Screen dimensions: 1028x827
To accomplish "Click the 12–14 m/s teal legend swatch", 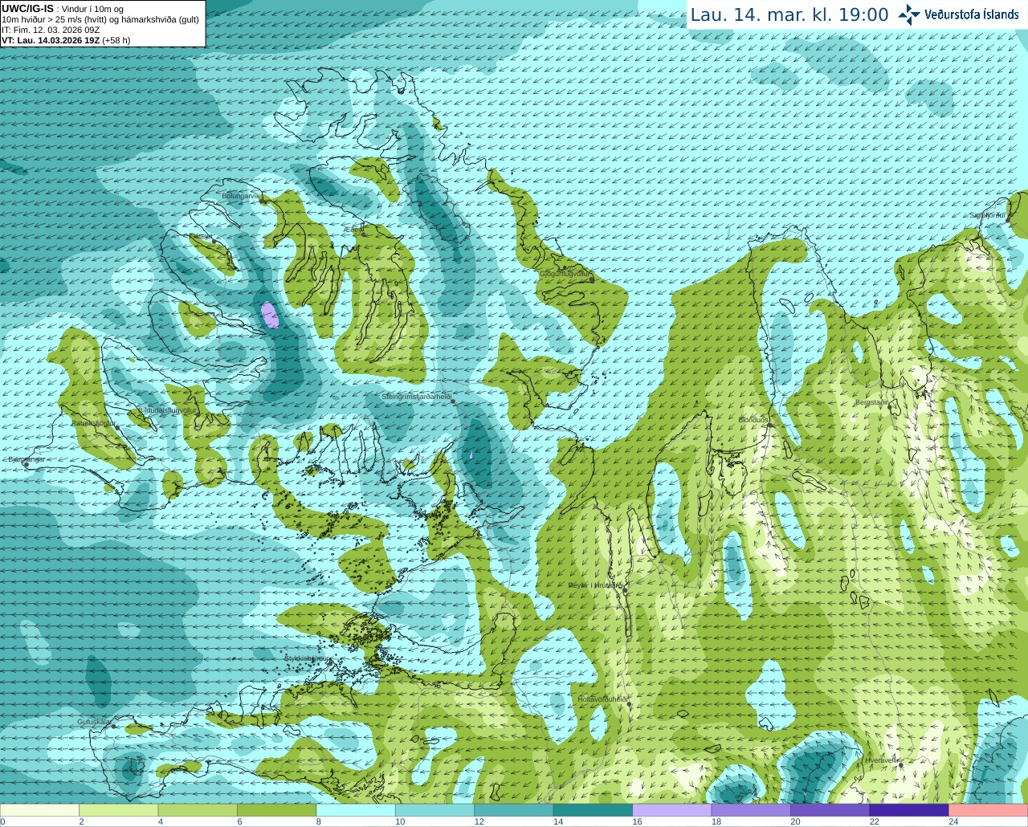I will (x=514, y=810).
